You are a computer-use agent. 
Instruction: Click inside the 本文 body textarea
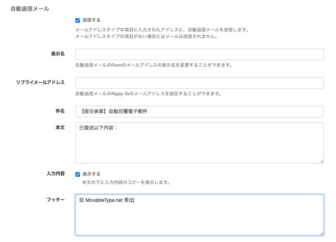pos(199,143)
